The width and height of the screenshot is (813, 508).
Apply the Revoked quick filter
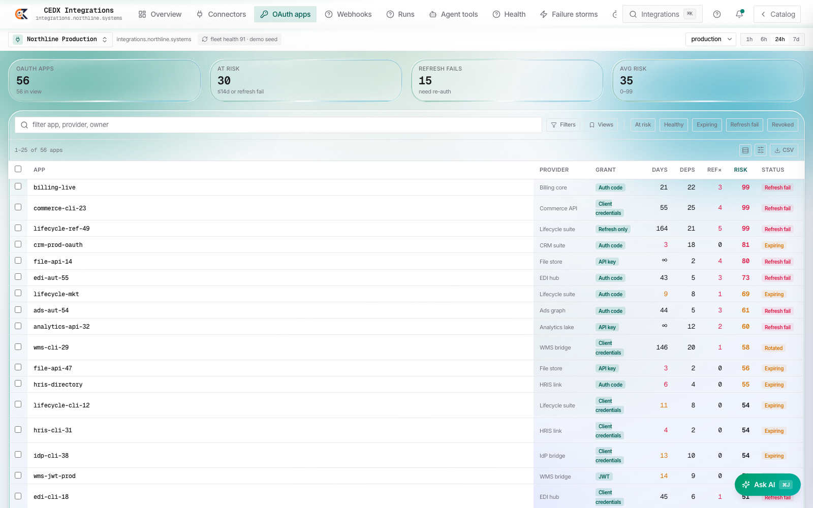(x=783, y=125)
